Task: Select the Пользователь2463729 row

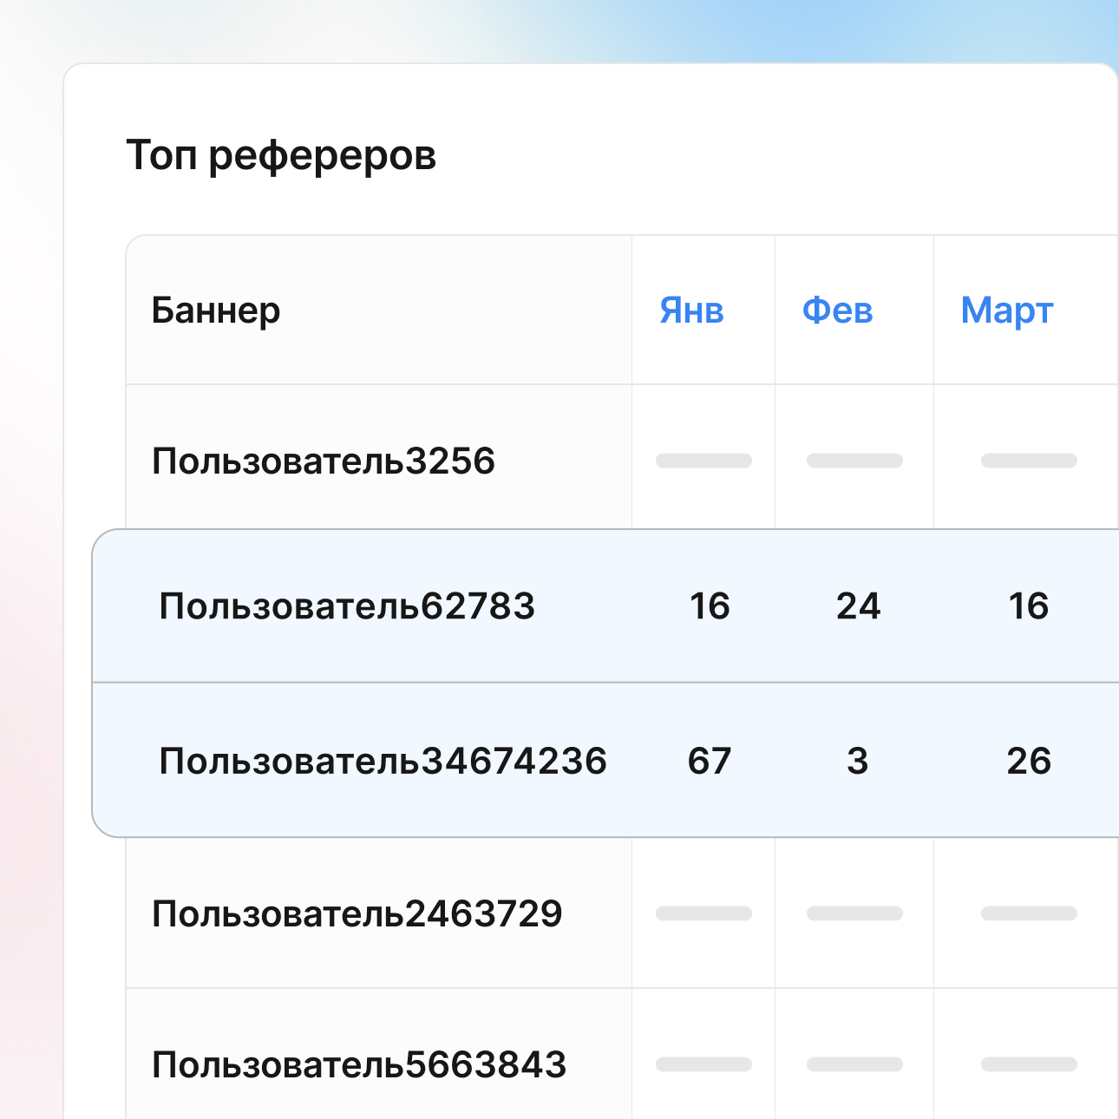Action: tap(357, 913)
